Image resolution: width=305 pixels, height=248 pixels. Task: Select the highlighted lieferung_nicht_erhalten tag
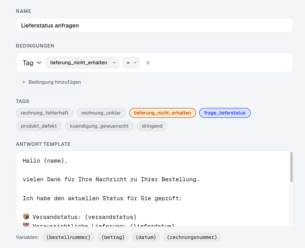point(162,113)
